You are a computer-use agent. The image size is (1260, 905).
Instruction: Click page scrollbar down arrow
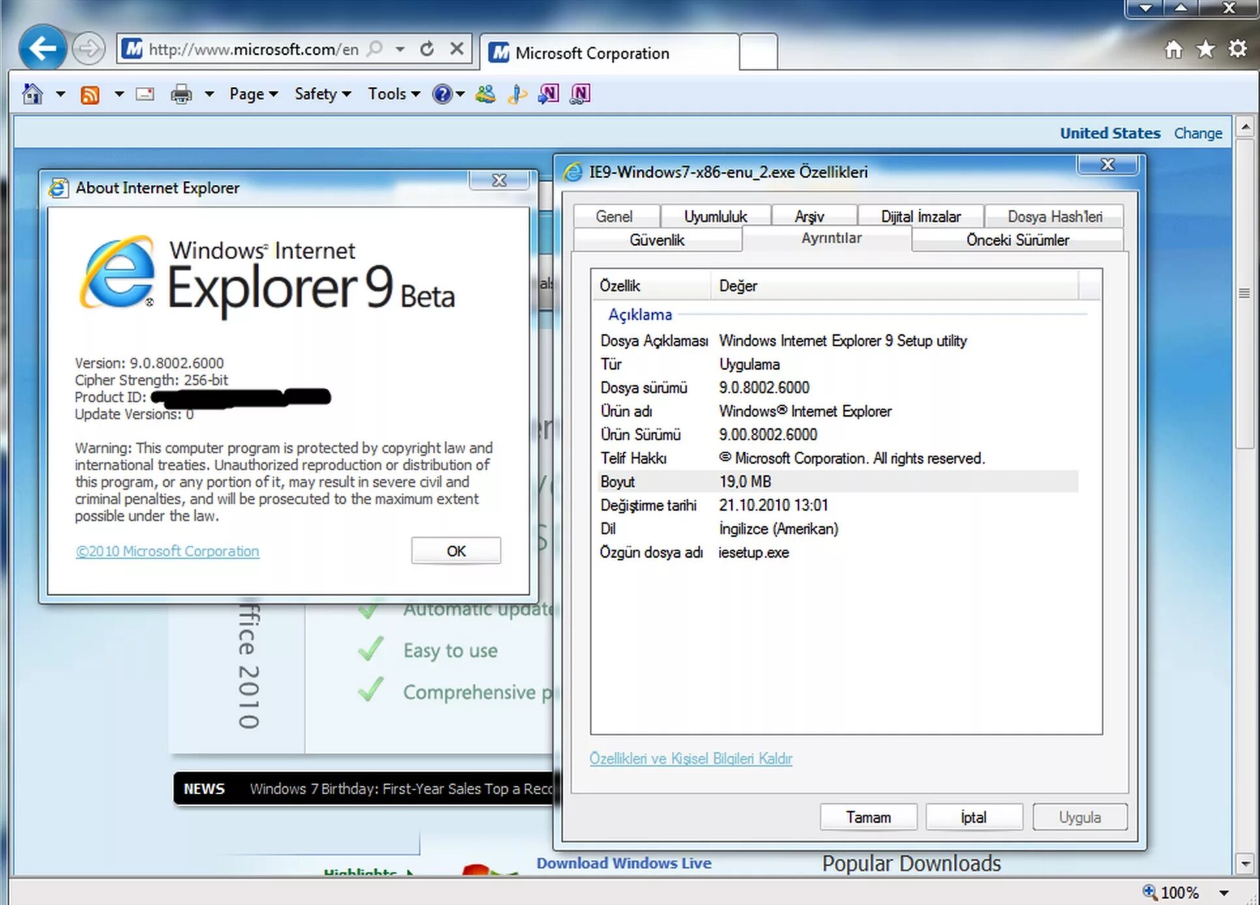tap(1245, 863)
